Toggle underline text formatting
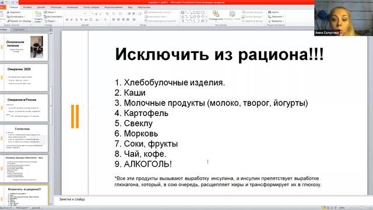This screenshot has height=210, width=373. click(x=76, y=19)
